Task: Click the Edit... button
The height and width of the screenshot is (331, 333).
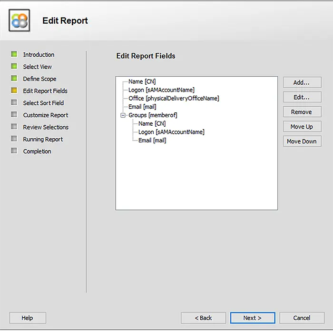Action: pos(302,97)
